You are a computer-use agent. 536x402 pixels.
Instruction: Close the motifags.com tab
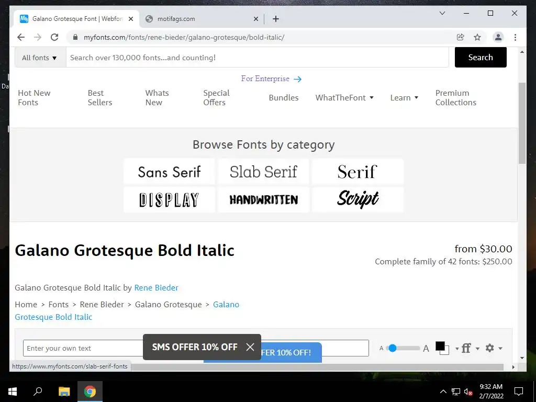(x=255, y=19)
